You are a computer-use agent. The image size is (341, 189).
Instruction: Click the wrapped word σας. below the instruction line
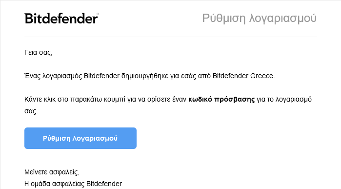(31, 111)
